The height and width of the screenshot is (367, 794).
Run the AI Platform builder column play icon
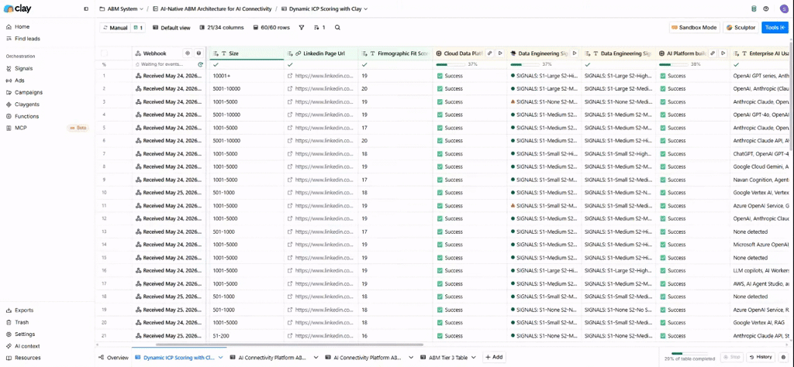coord(723,53)
